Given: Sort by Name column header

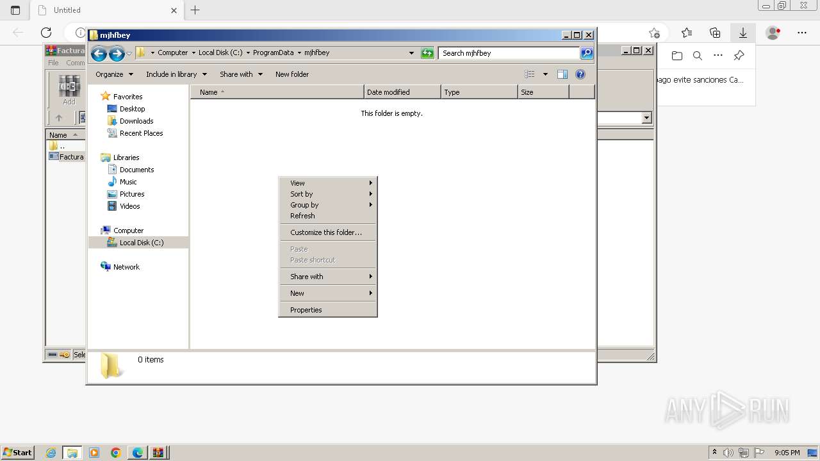Looking at the screenshot, I should (277, 92).
